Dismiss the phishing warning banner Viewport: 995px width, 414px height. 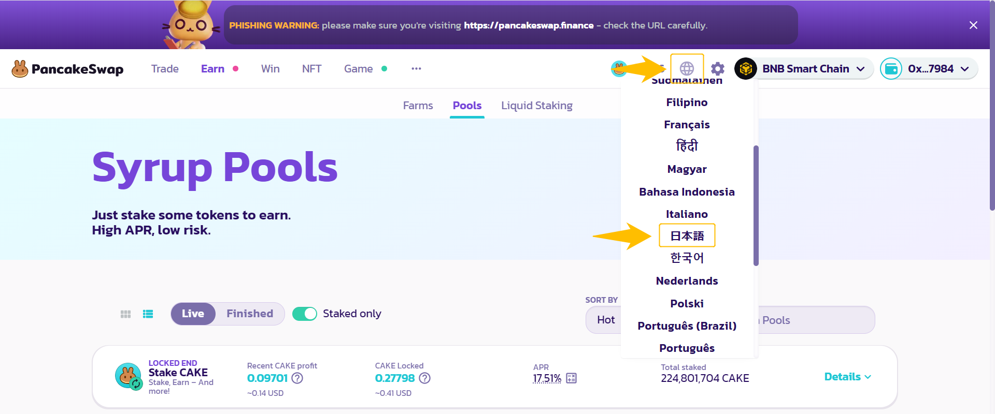click(973, 25)
